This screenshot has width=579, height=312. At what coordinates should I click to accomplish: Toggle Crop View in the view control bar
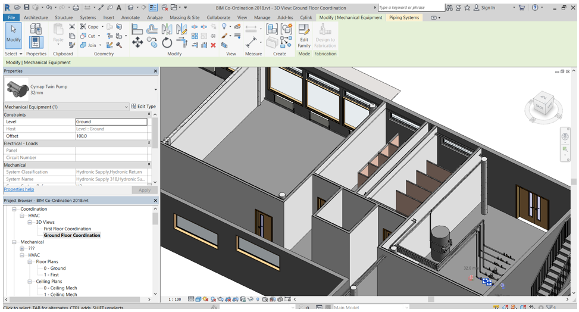(x=228, y=299)
